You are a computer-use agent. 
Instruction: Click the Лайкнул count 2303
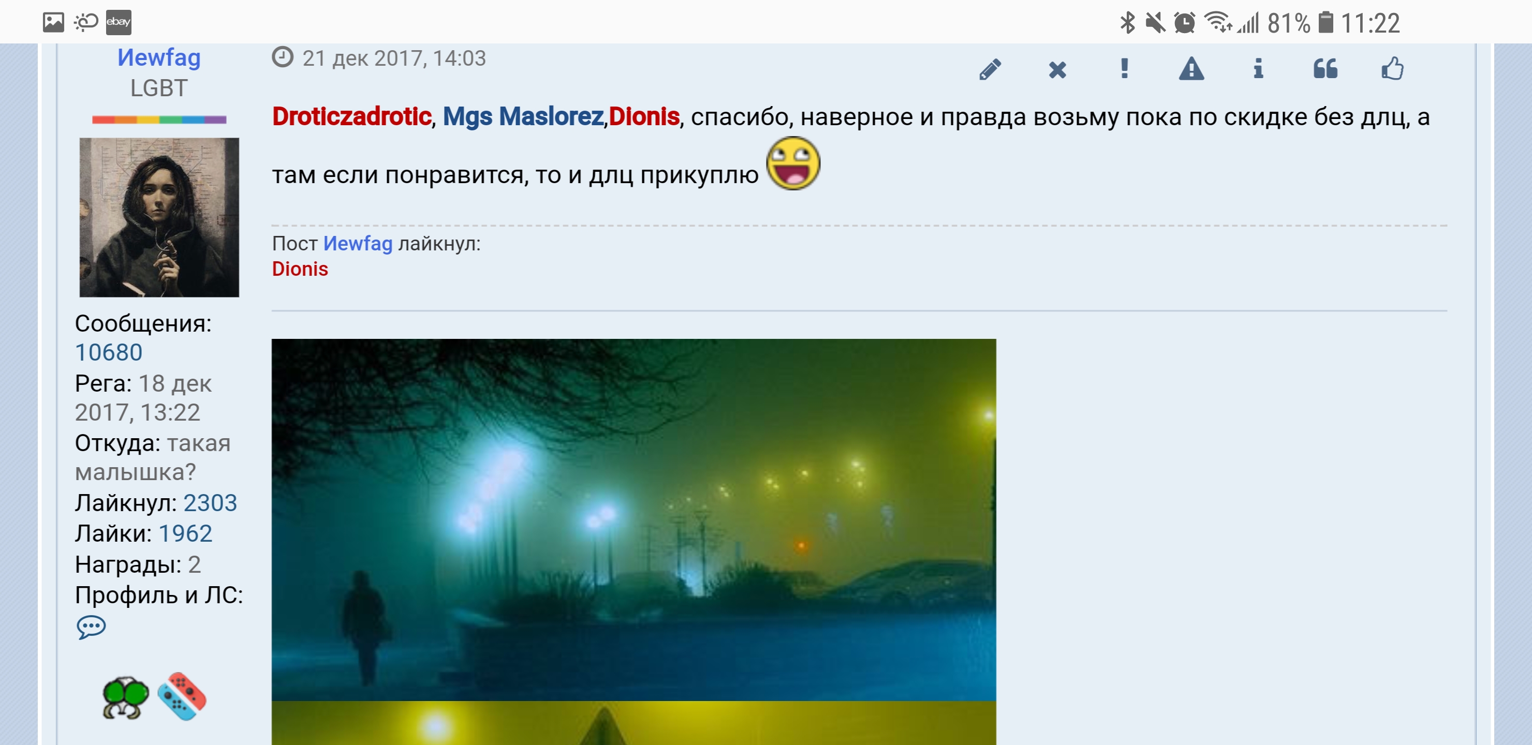point(210,503)
